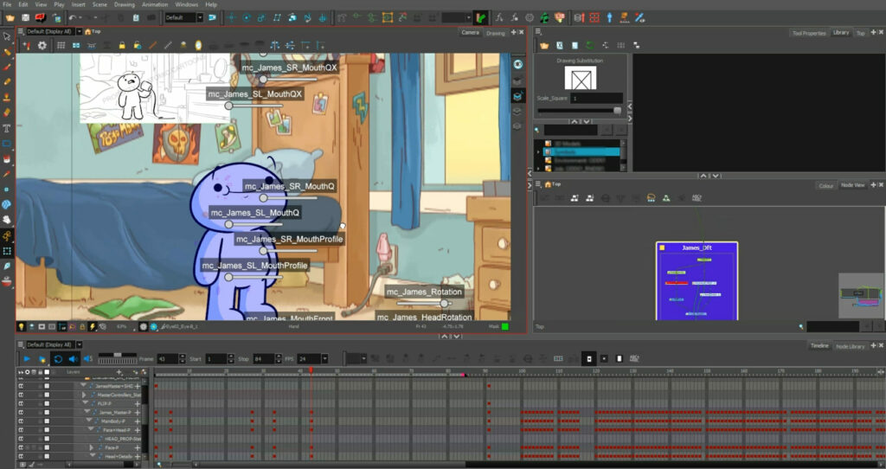
Task: Click the Scale_Square input field
Action: click(596, 99)
